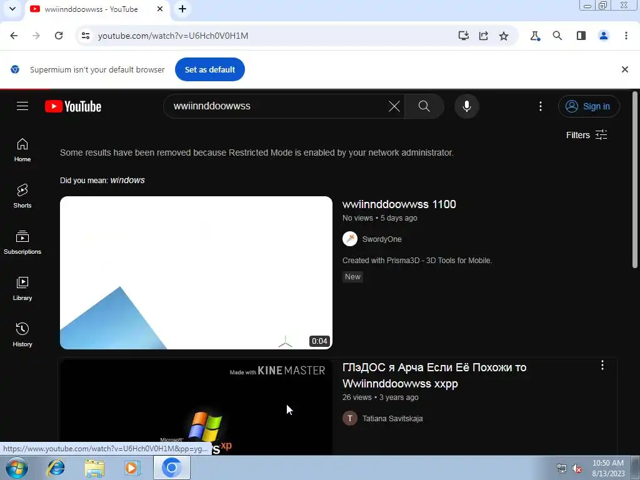Click the Tatiana Savitskaja channel avatar
Image resolution: width=640 pixels, height=480 pixels.
pos(350,418)
